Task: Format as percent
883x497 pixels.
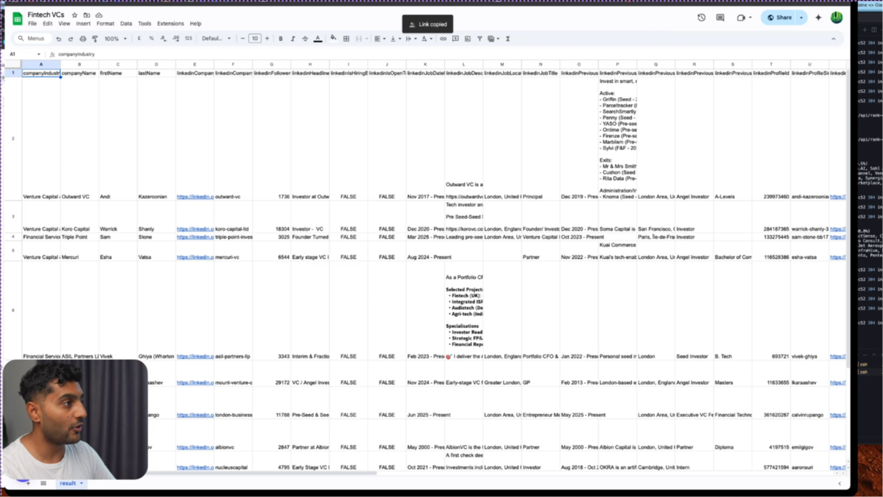Action: tap(151, 39)
